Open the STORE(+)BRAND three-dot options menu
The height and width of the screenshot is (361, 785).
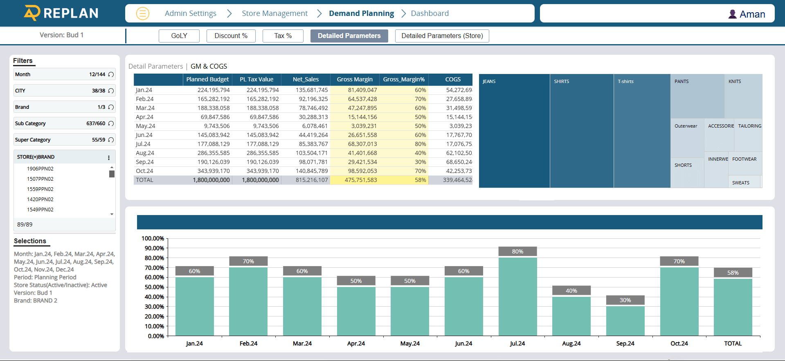pos(109,157)
